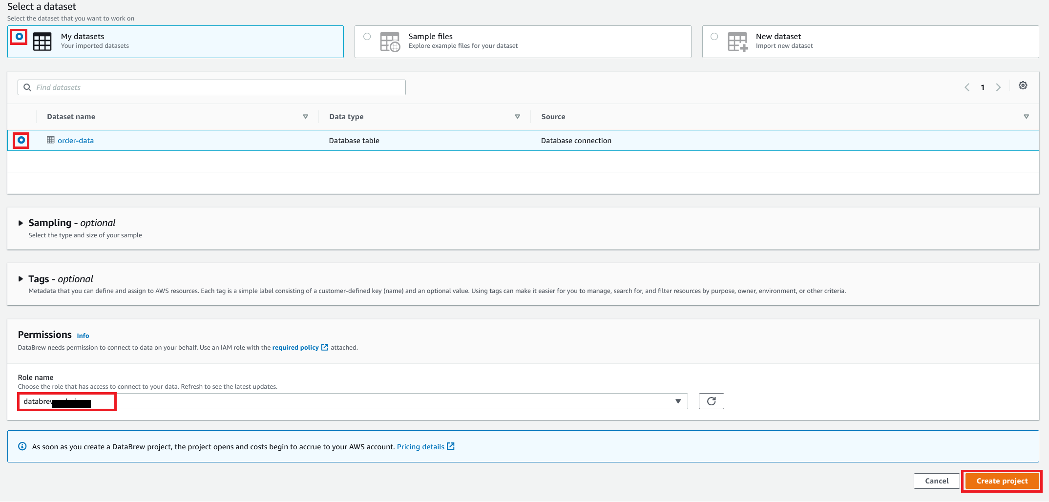Image resolution: width=1049 pixels, height=502 pixels.
Task: Sort by Dataset name column arrow
Action: pos(306,117)
